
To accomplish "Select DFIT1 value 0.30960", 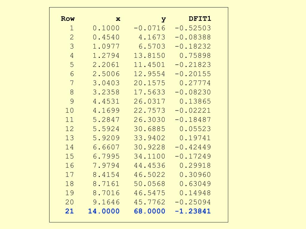I will [x=195, y=174].
